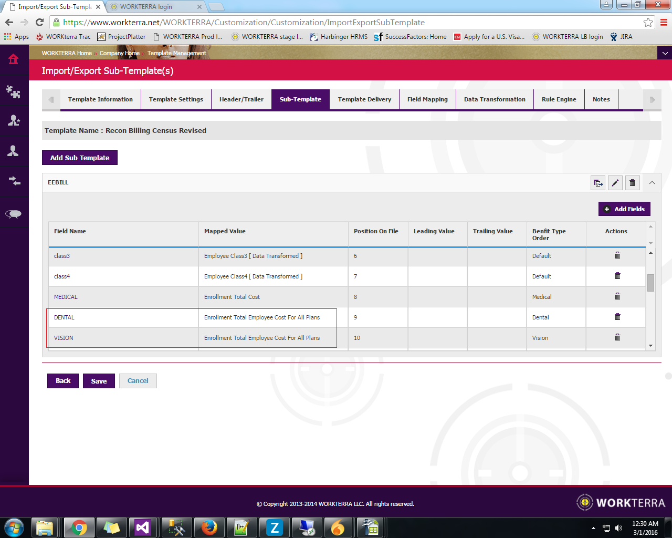Screen dimensions: 672x538
Task: Click the transfer arrows icon in sidebar
Action: [x=14, y=182]
